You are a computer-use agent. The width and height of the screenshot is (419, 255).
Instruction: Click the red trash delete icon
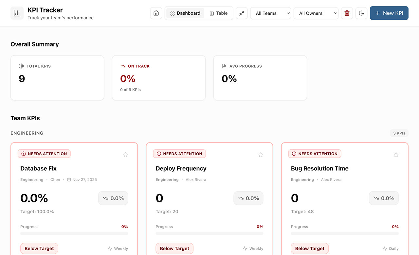pos(347,13)
